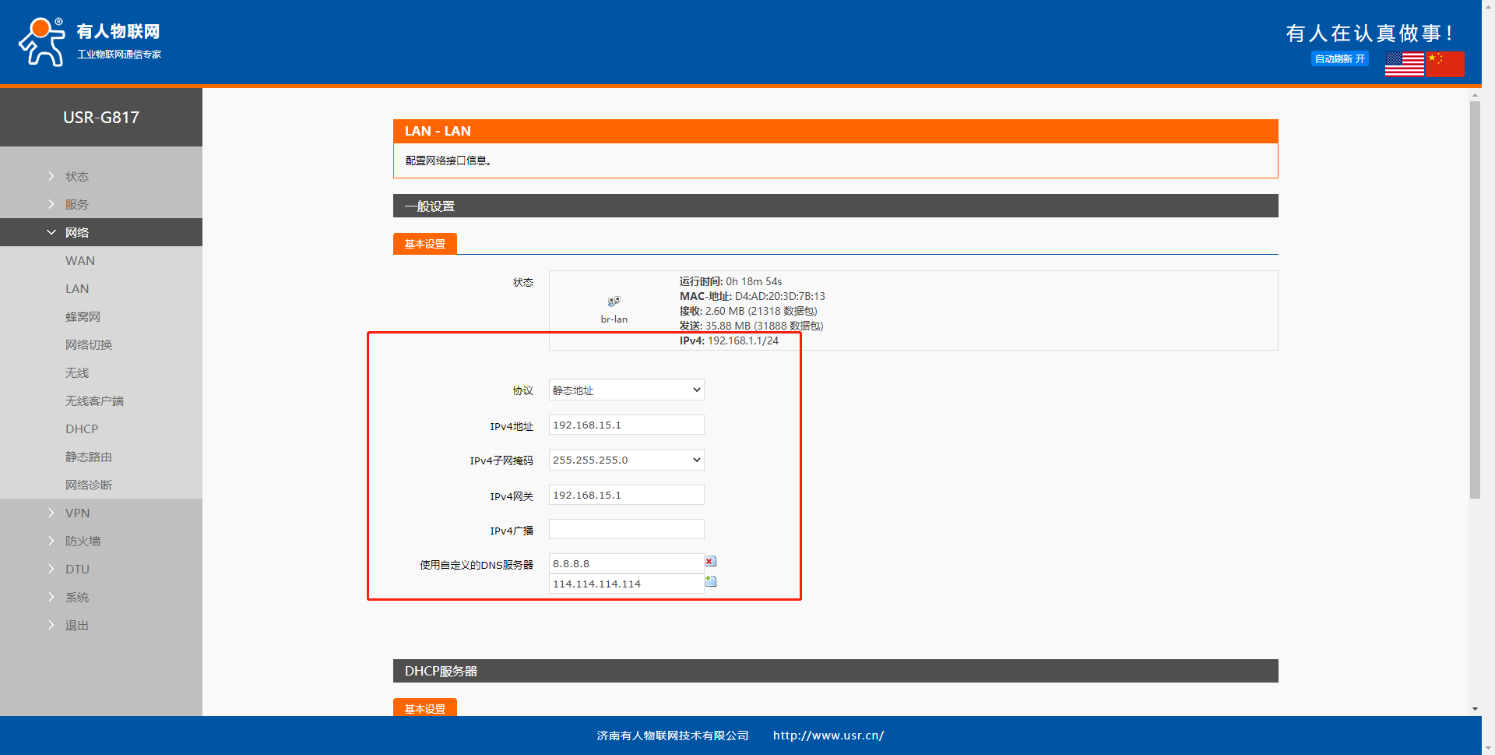Click the US flag English language icon
This screenshot has height=755, width=1495.
[x=1404, y=64]
